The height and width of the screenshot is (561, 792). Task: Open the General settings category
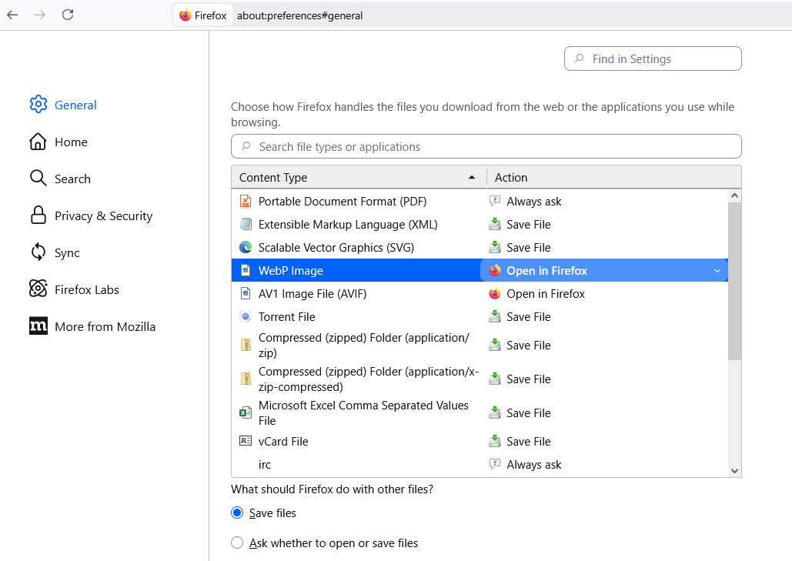coord(75,105)
